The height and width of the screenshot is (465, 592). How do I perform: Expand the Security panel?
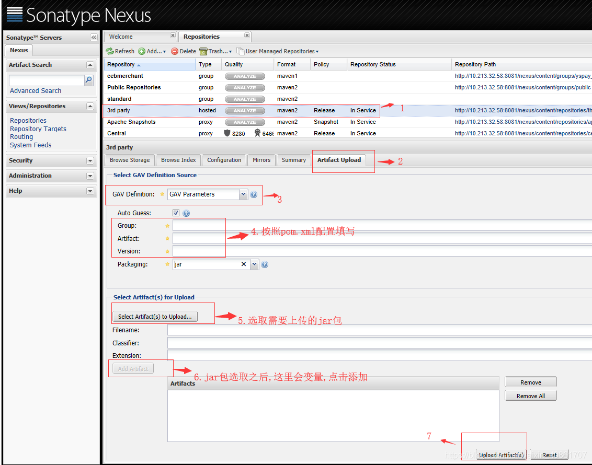90,160
